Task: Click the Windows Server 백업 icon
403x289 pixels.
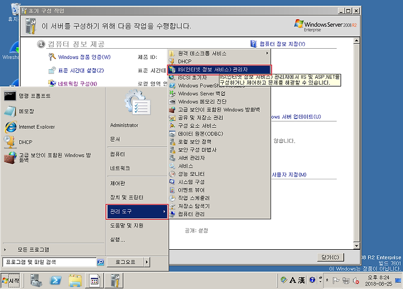Action: point(172,94)
